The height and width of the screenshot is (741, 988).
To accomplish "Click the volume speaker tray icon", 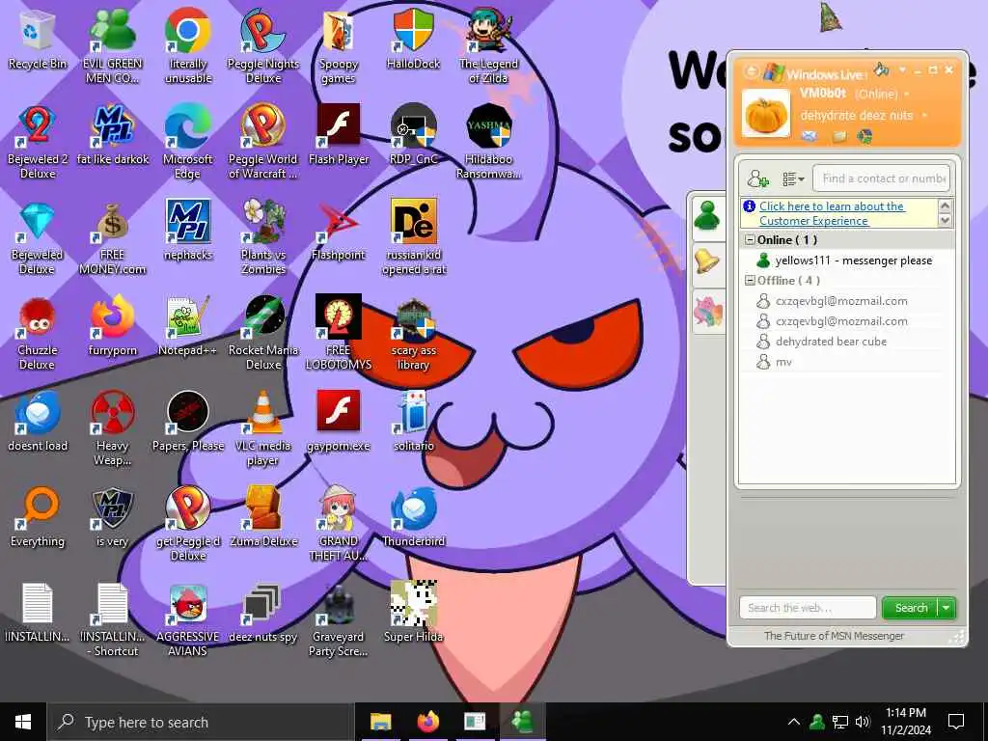I will coord(863,722).
